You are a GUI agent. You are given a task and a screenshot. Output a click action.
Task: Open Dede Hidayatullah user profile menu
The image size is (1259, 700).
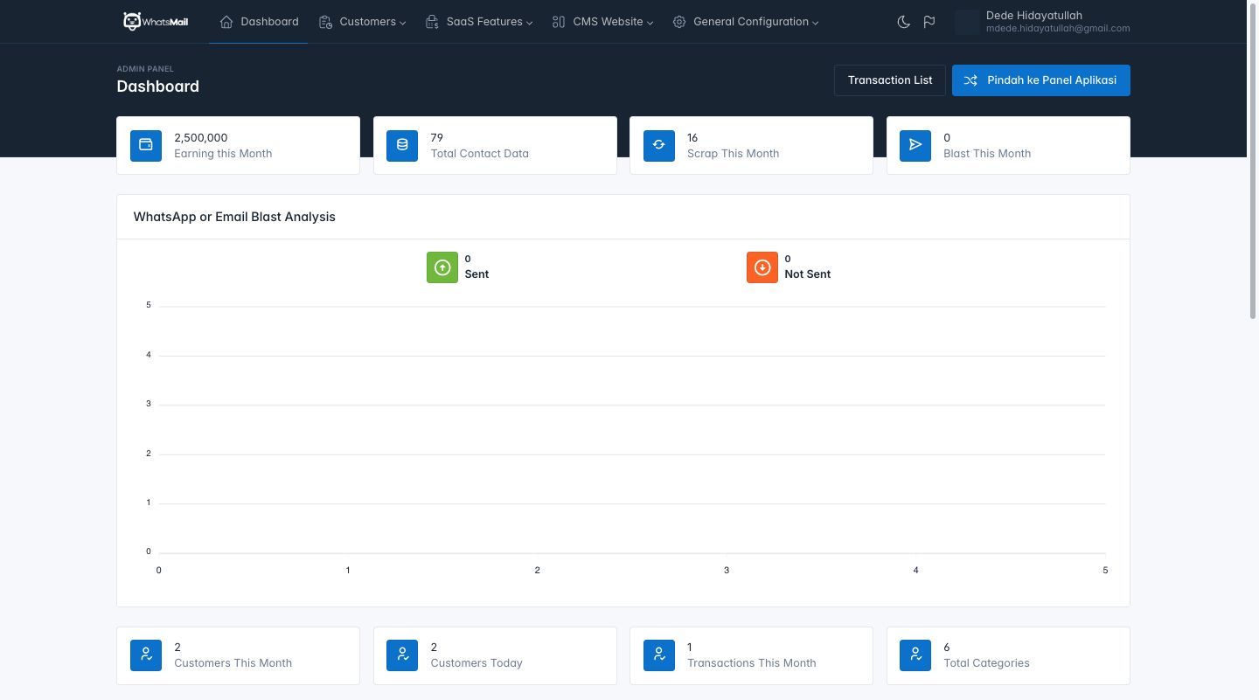click(x=1043, y=22)
